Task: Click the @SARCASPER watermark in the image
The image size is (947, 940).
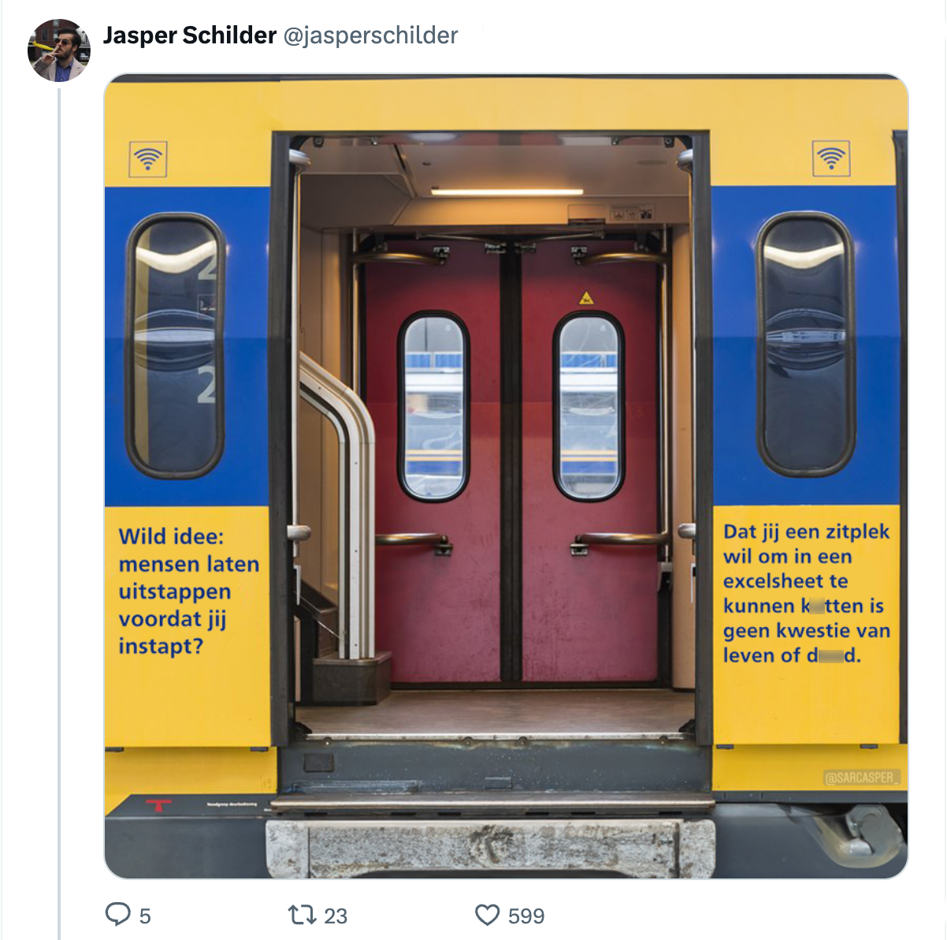Action: tap(860, 778)
